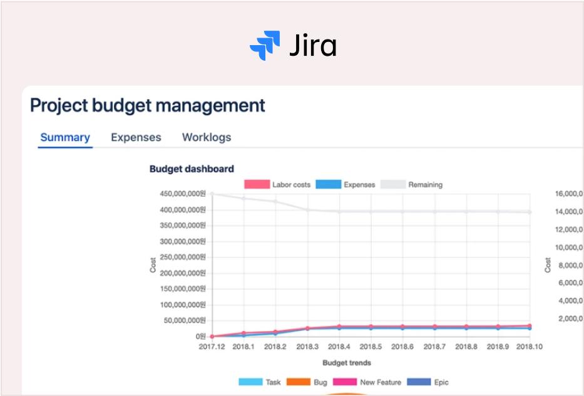Click the Project budget management heading
Screen dimensions: 584x396
point(148,105)
